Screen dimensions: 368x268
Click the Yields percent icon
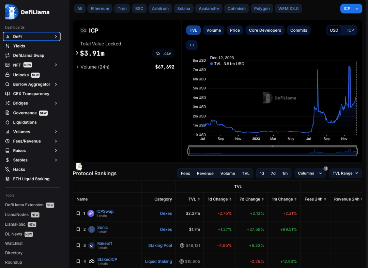pyautogui.click(x=7, y=46)
